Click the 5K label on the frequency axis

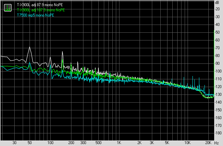point(167,142)
